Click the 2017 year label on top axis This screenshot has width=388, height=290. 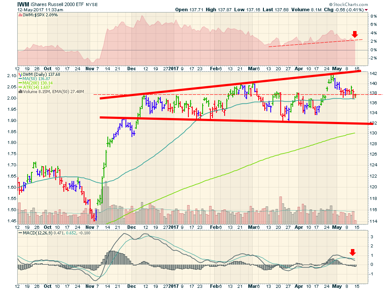click(x=173, y=68)
